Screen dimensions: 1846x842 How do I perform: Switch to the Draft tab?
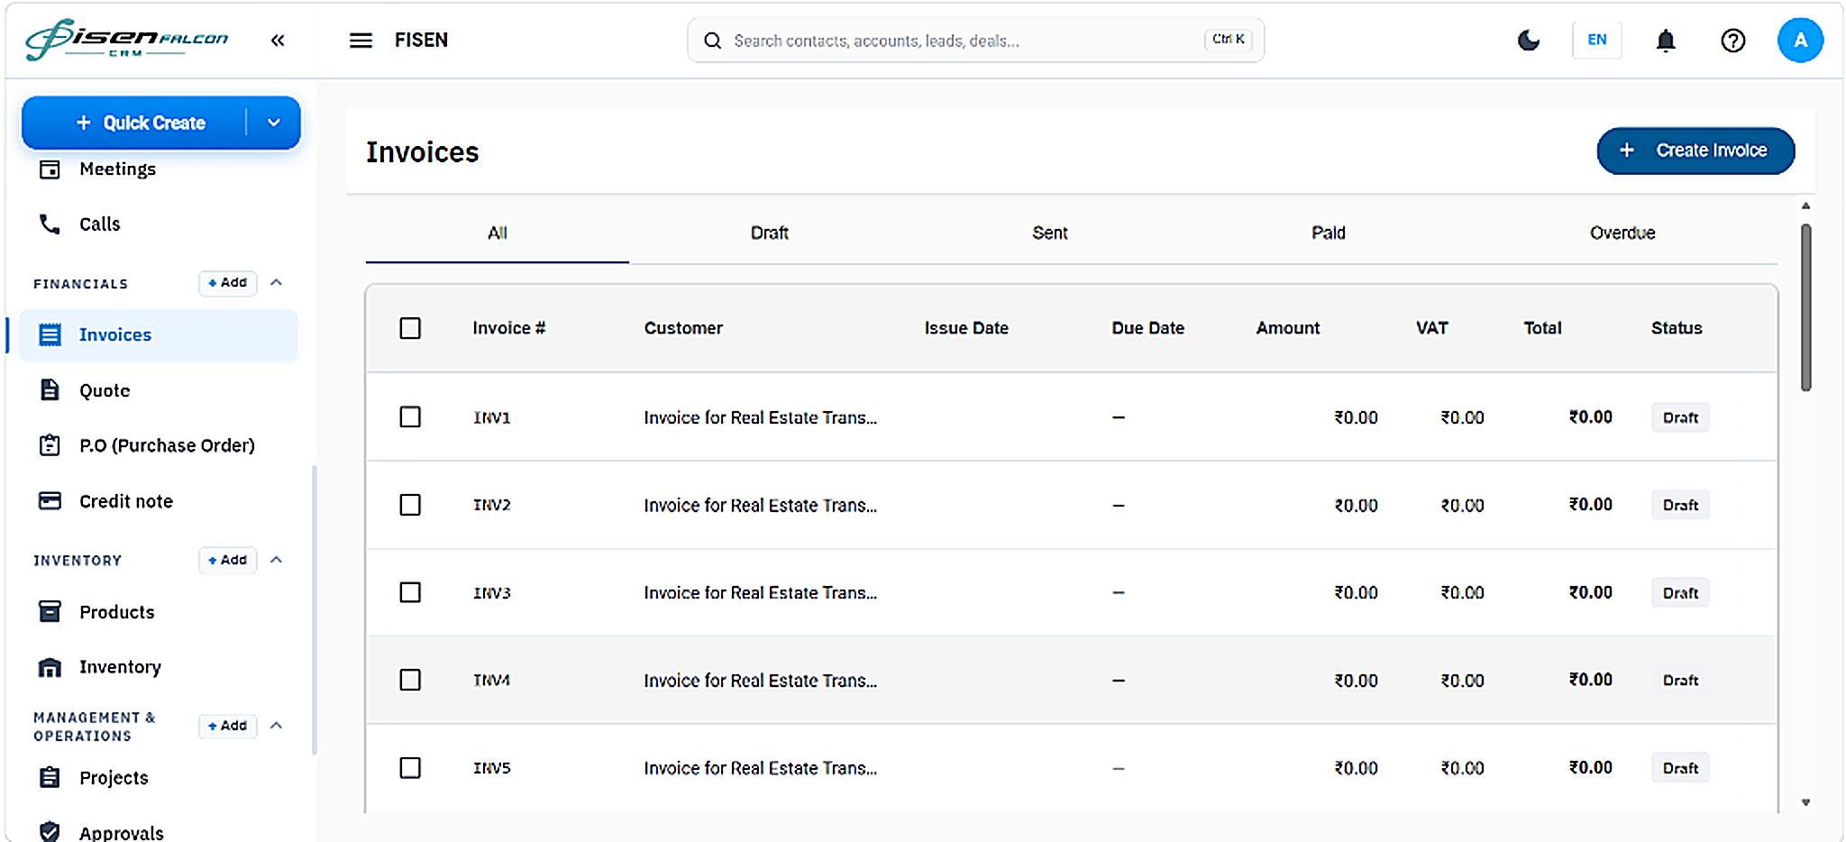click(770, 233)
